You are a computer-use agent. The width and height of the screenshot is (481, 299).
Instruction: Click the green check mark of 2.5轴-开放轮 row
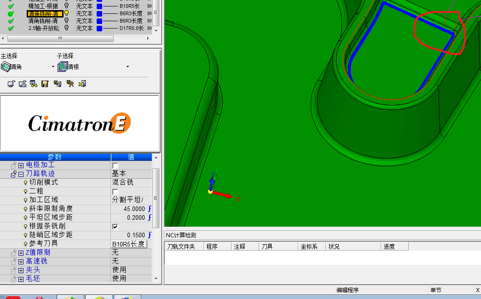[x=11, y=28]
